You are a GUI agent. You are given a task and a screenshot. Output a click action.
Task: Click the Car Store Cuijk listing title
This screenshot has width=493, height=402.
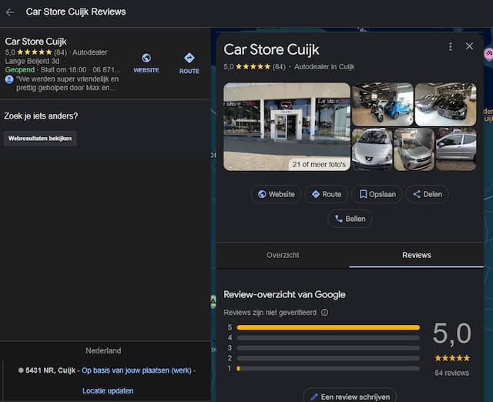tap(36, 42)
